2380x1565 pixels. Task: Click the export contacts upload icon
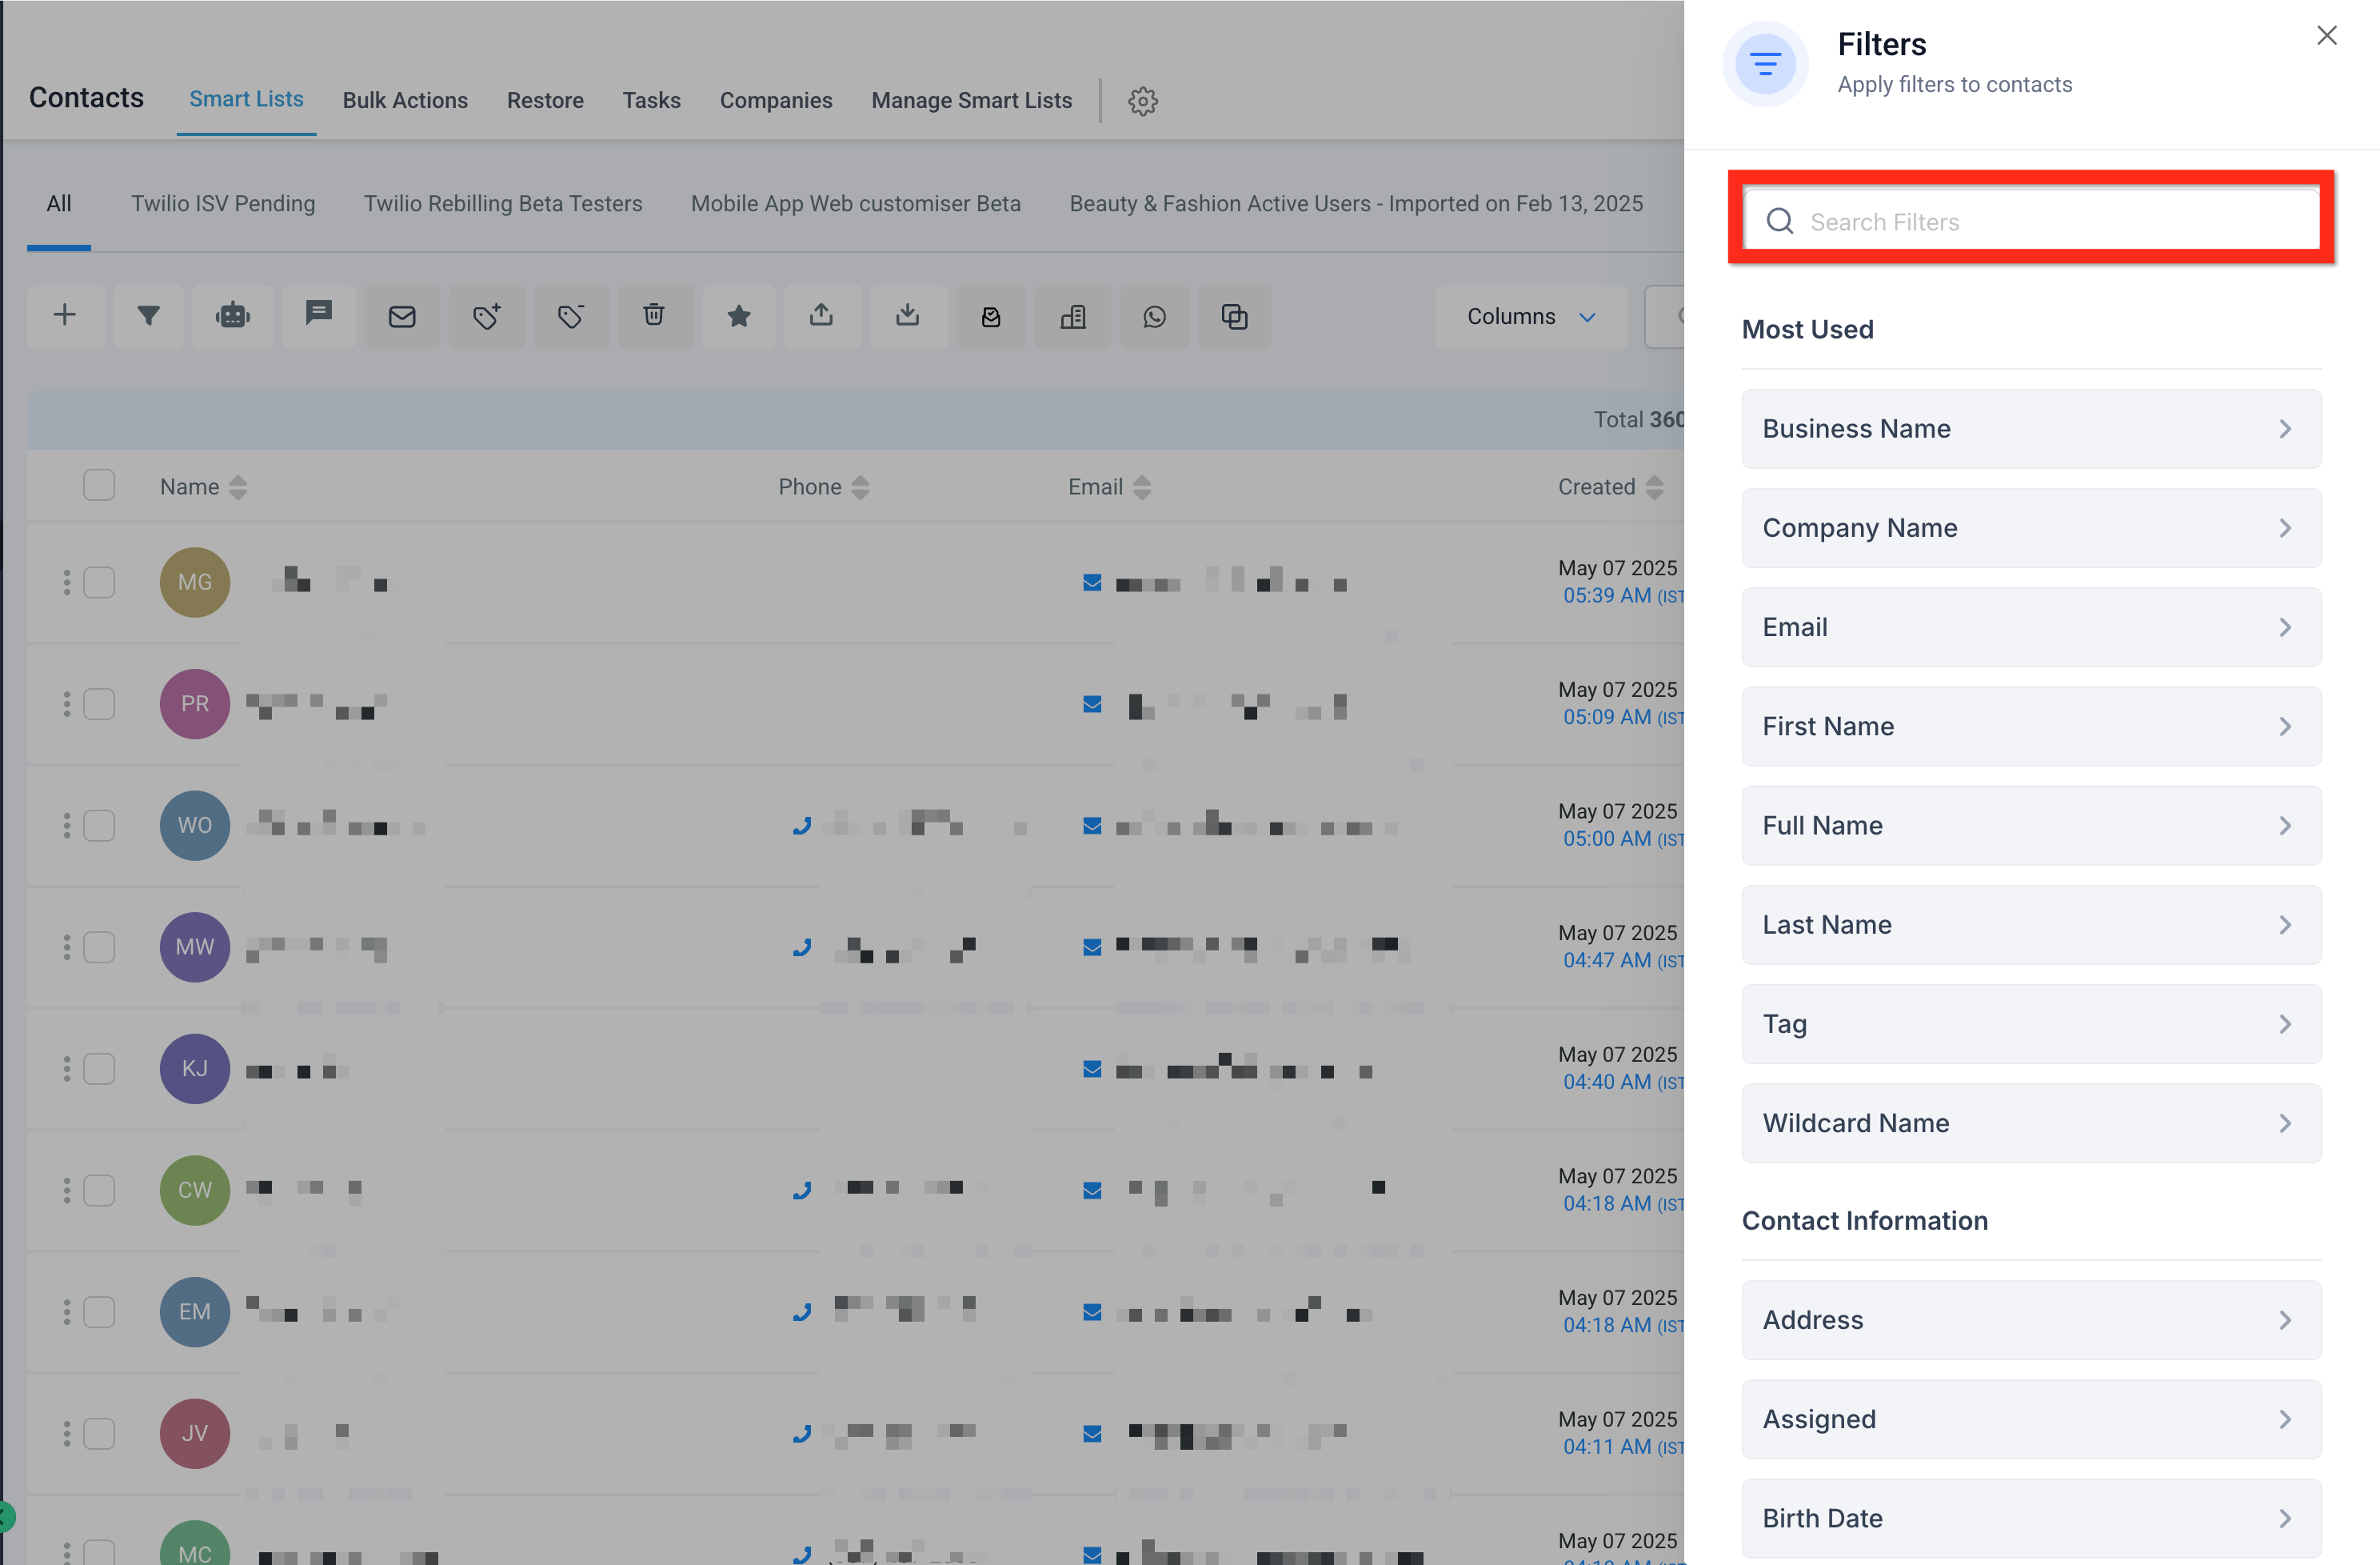tap(822, 316)
